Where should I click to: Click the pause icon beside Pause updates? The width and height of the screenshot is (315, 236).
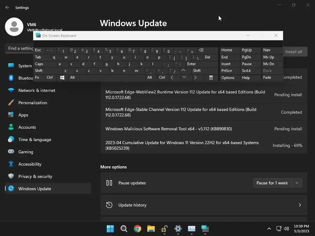pyautogui.click(x=109, y=183)
